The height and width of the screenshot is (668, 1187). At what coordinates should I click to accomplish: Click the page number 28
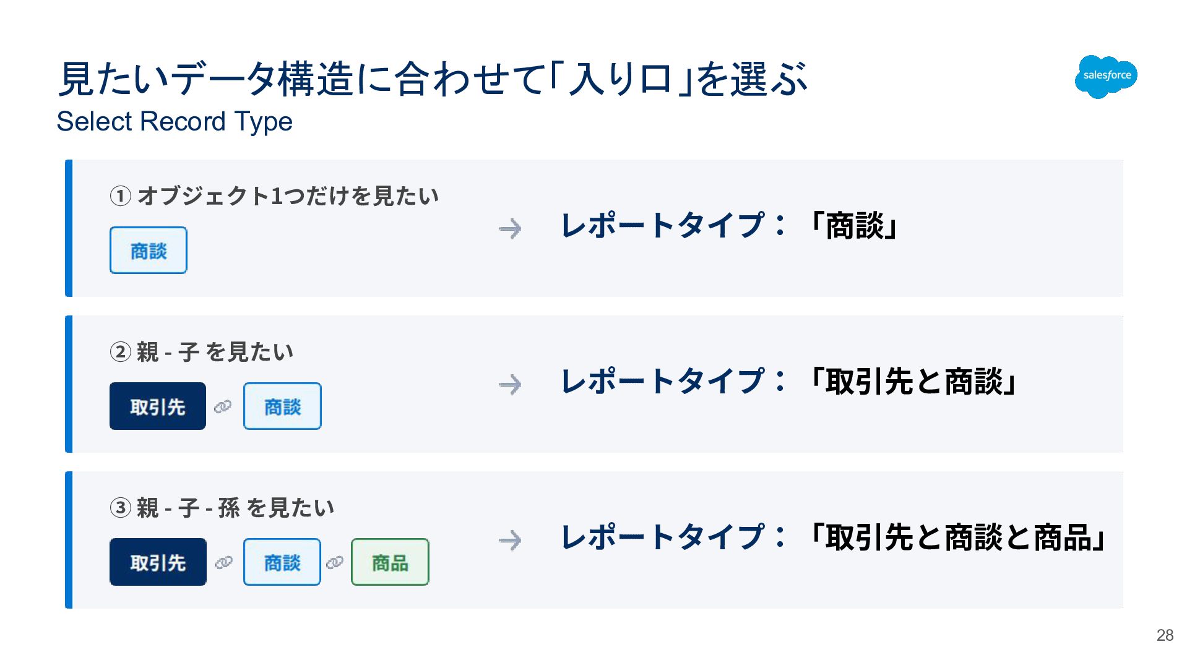coord(1165,635)
